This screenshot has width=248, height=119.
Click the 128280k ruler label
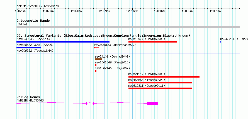76,11
